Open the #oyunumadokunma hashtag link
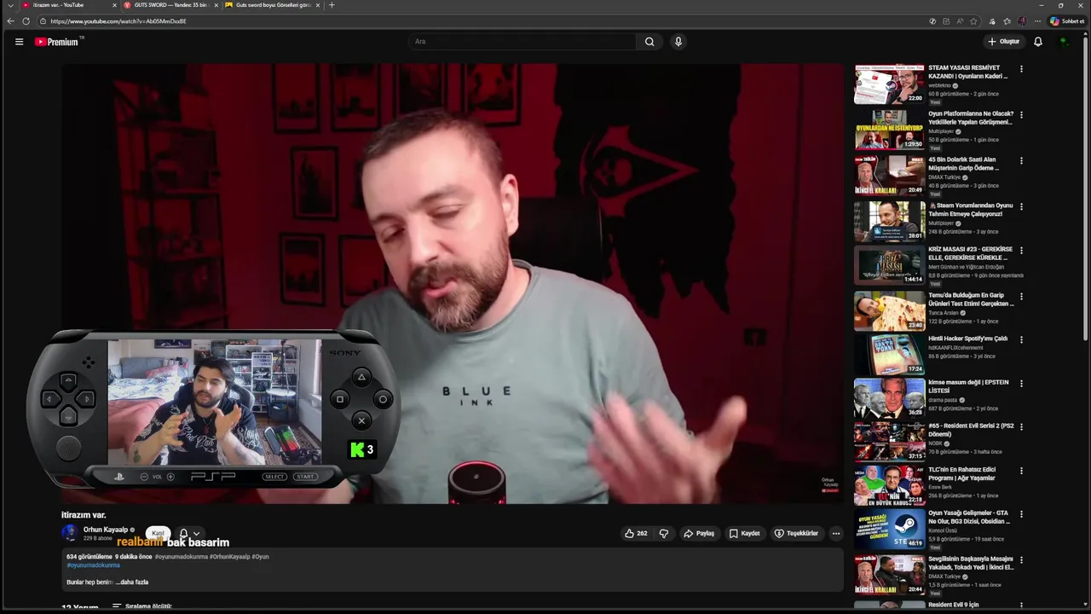The image size is (1091, 614). click(x=93, y=565)
